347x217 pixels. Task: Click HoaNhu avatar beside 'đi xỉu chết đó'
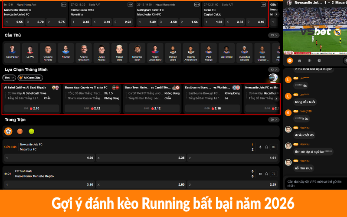pyautogui.click(x=288, y=129)
